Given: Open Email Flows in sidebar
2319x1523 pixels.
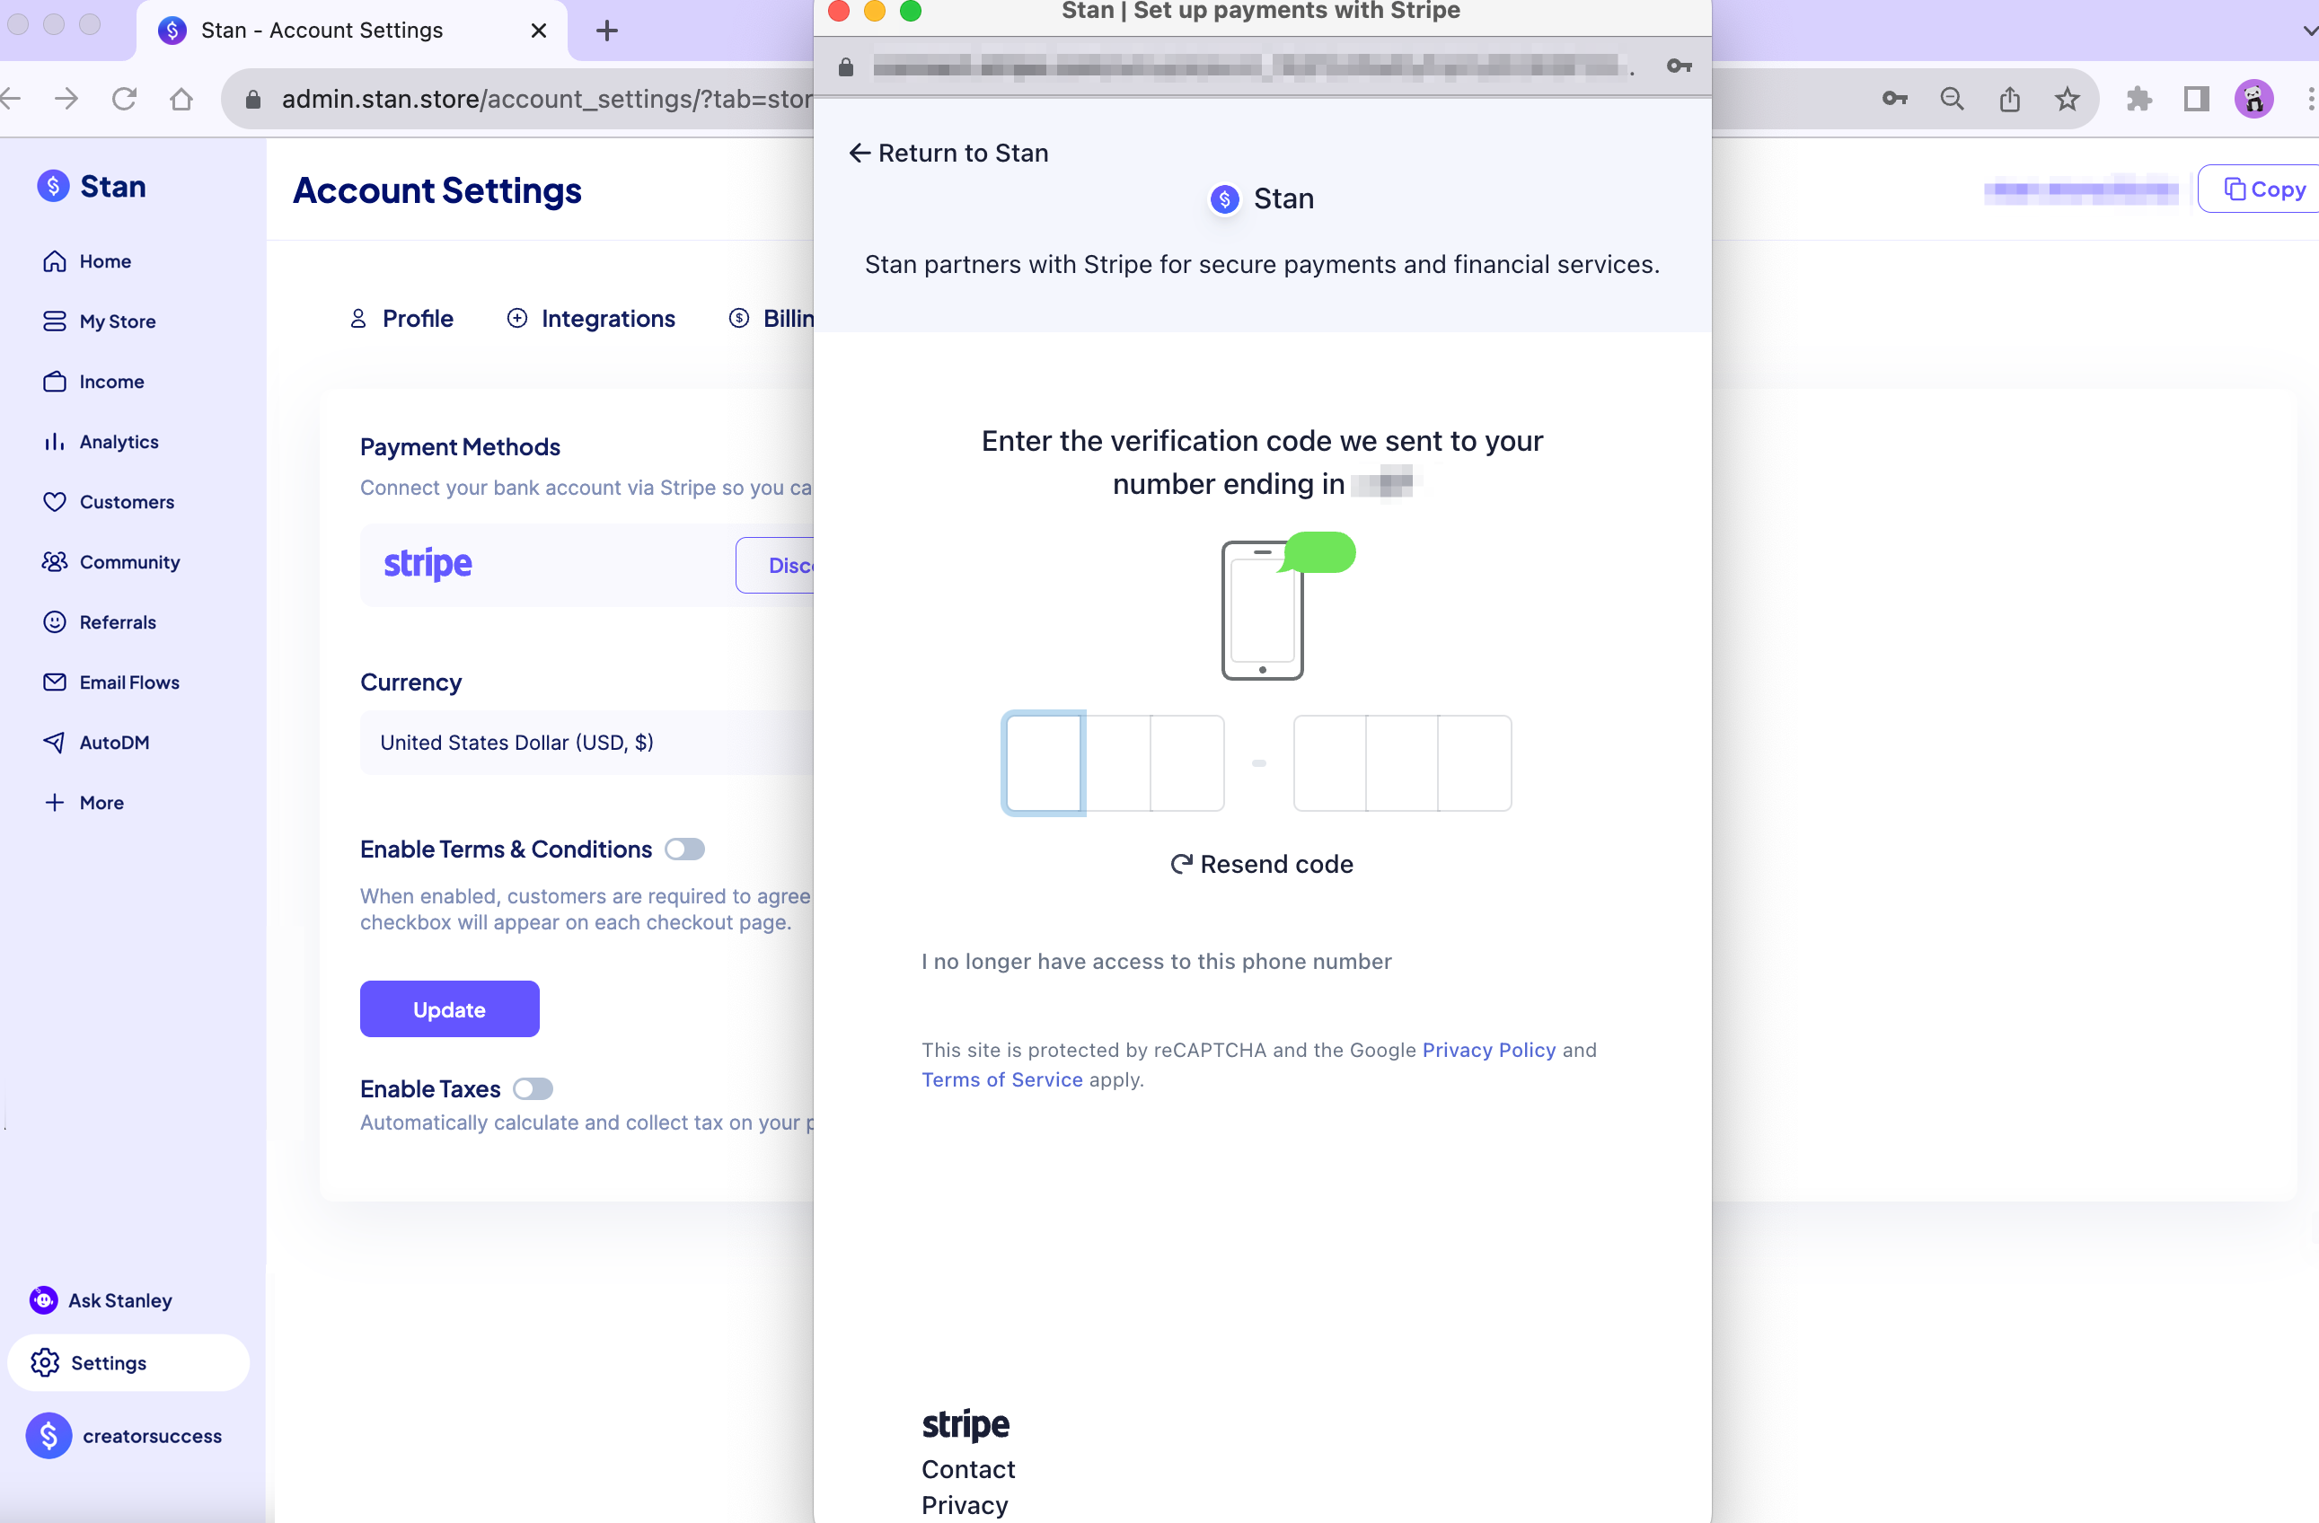Looking at the screenshot, I should [110, 682].
